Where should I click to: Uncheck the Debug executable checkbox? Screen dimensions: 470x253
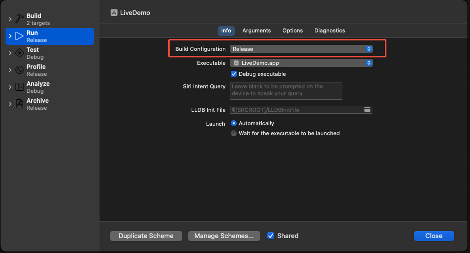(234, 74)
